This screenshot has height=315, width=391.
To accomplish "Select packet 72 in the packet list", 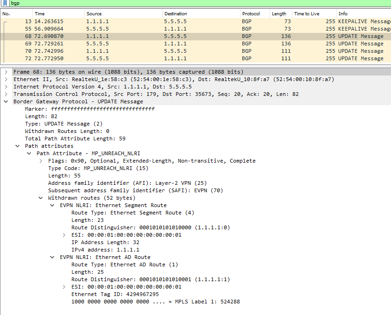I will point(185,58).
